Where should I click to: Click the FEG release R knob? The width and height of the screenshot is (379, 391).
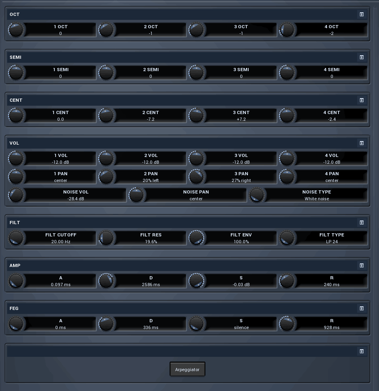pos(287,324)
